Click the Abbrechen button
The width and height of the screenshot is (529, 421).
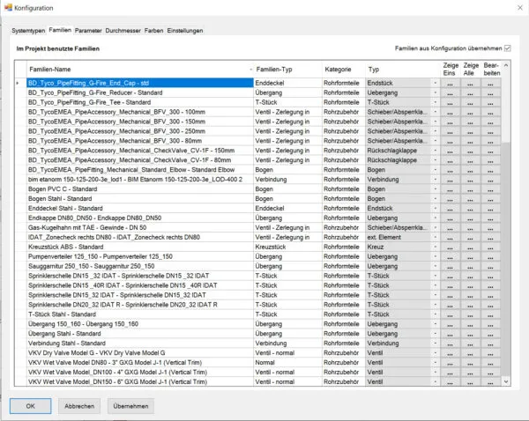(x=79, y=406)
